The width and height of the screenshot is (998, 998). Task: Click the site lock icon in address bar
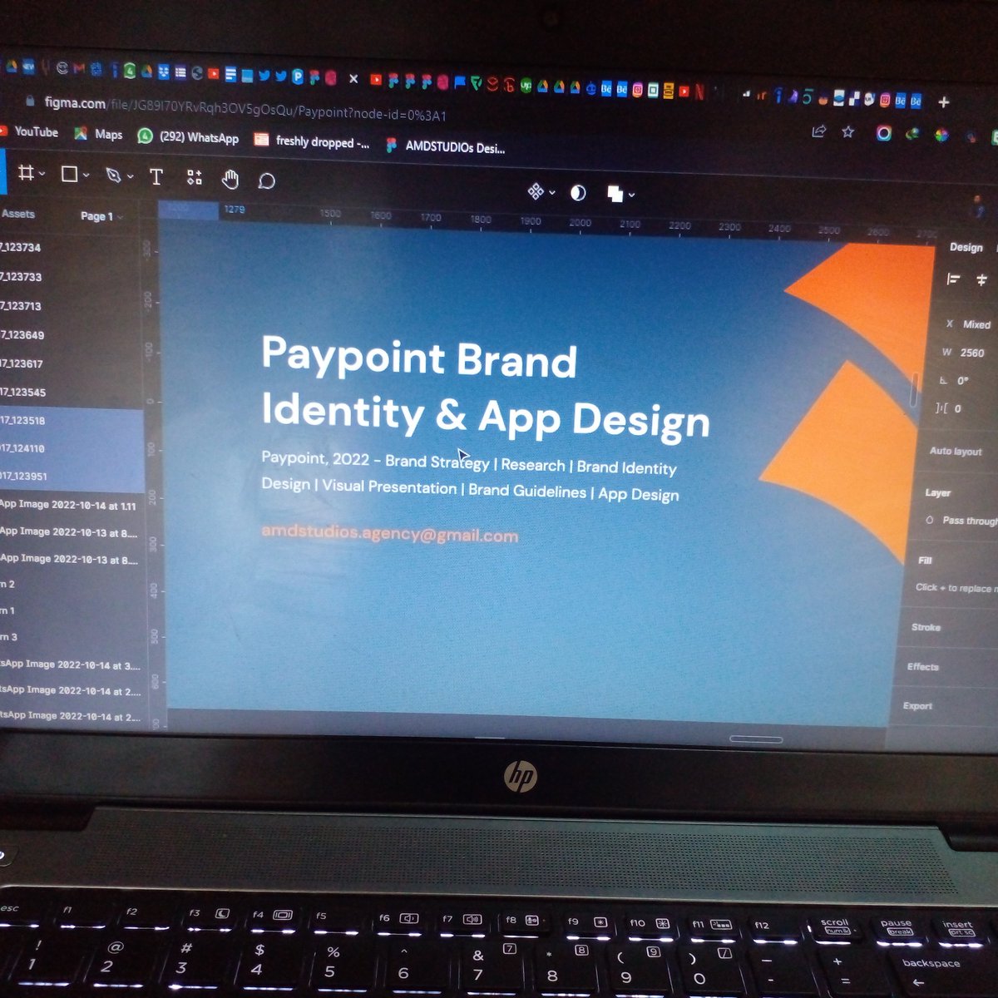coord(31,100)
